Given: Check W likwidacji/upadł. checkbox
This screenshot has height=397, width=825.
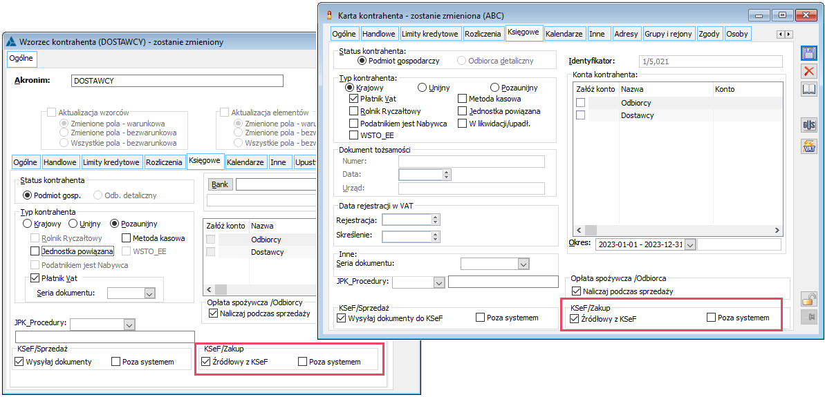Looking at the screenshot, I should (462, 124).
